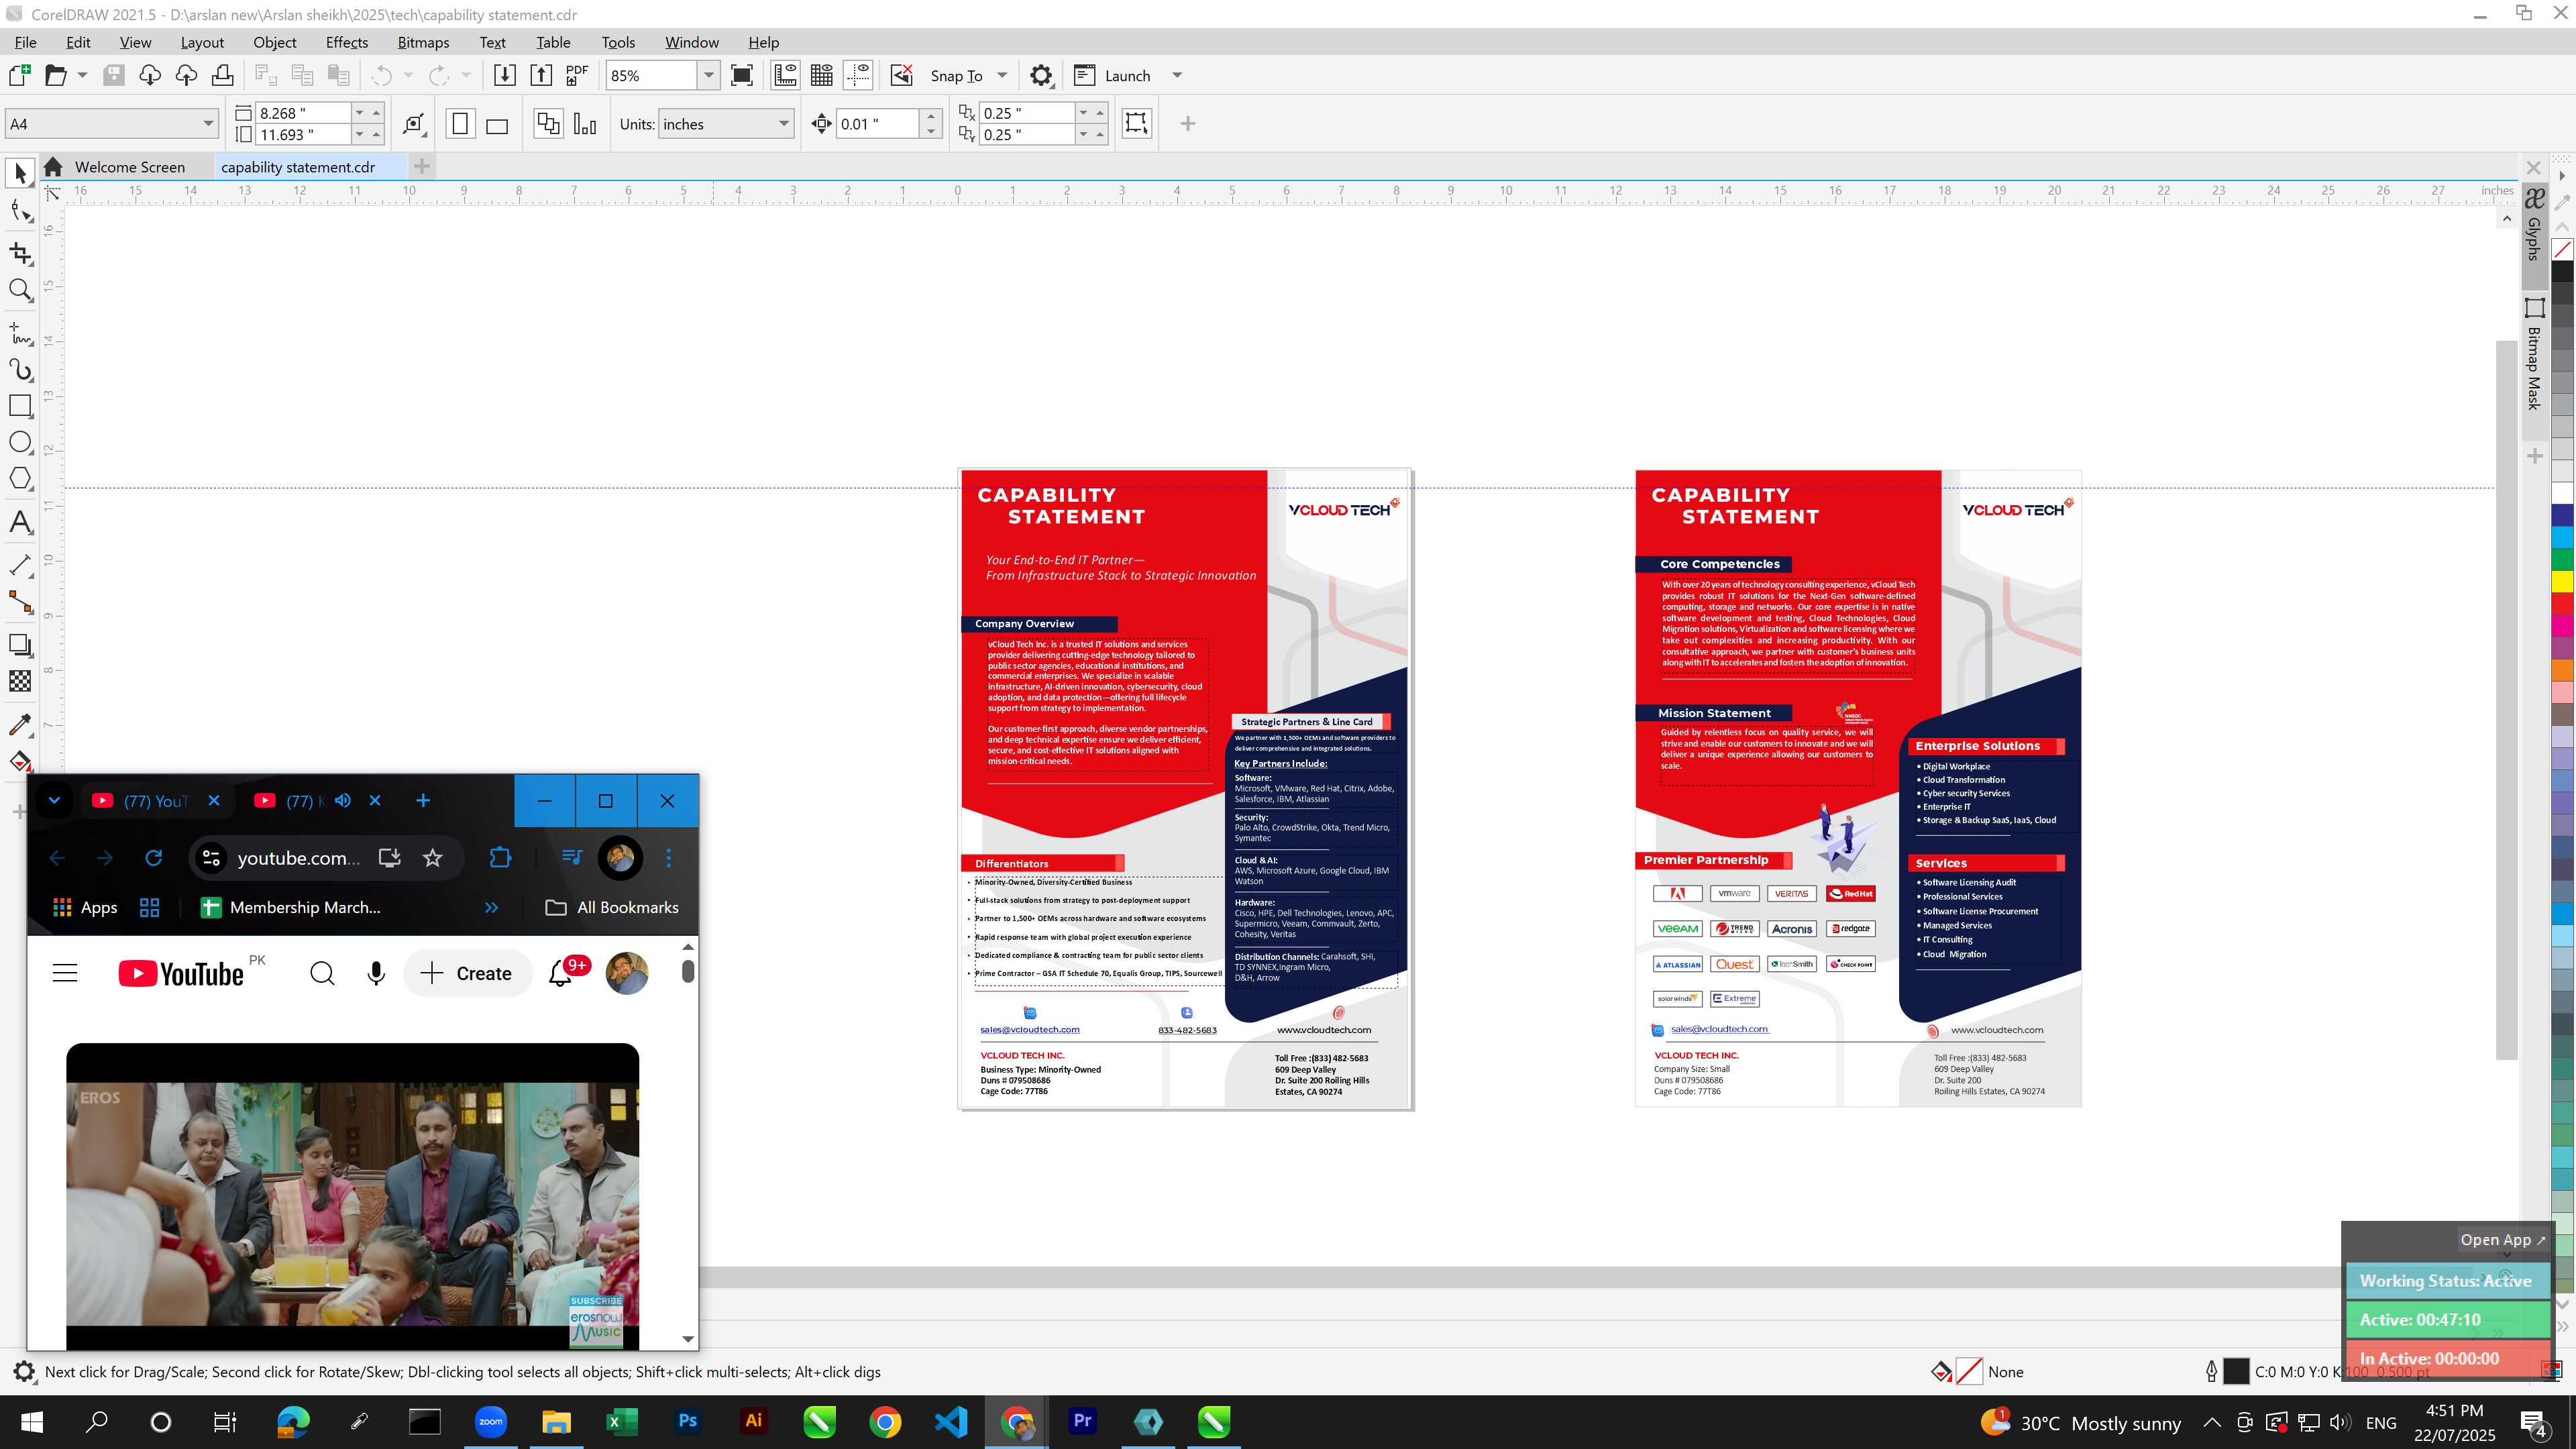The height and width of the screenshot is (1449, 2576).
Task: Create a new document icon
Action: tap(19, 76)
